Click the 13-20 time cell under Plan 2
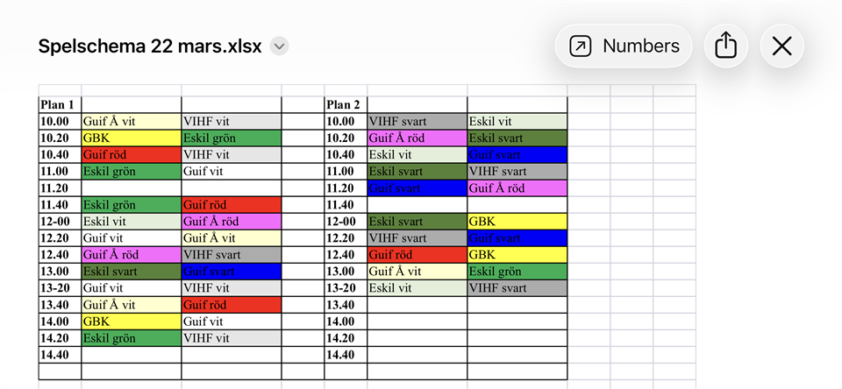 click(346, 288)
